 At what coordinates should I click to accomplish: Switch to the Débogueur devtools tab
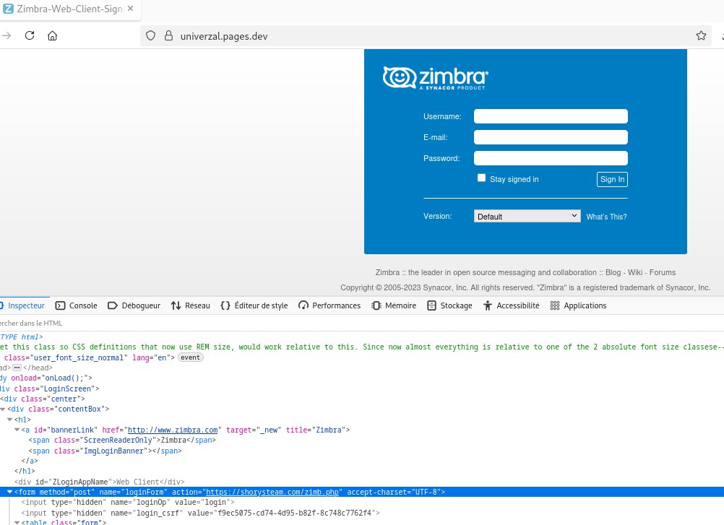coord(134,305)
